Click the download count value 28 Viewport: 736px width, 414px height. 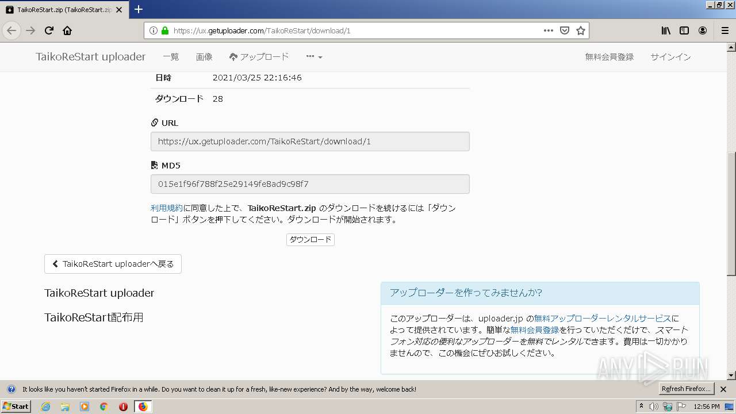click(x=217, y=99)
